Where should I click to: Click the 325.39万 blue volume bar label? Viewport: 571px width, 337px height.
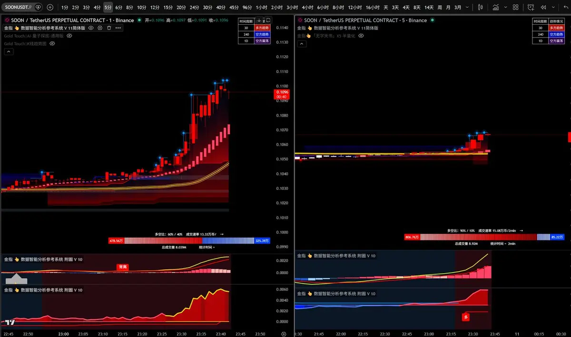click(x=262, y=241)
